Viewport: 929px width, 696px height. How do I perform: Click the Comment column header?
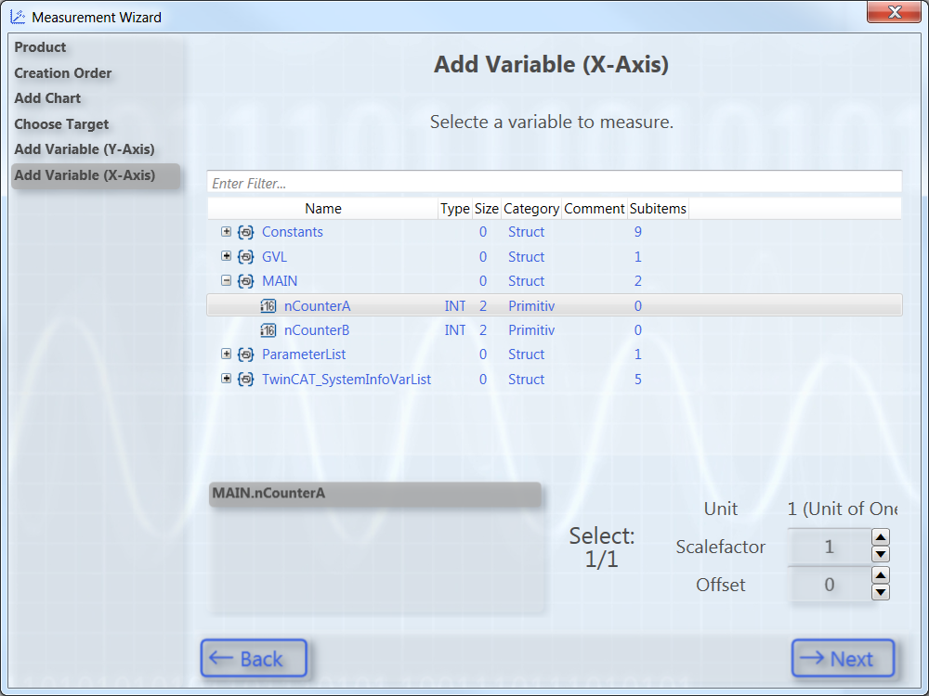coord(595,208)
